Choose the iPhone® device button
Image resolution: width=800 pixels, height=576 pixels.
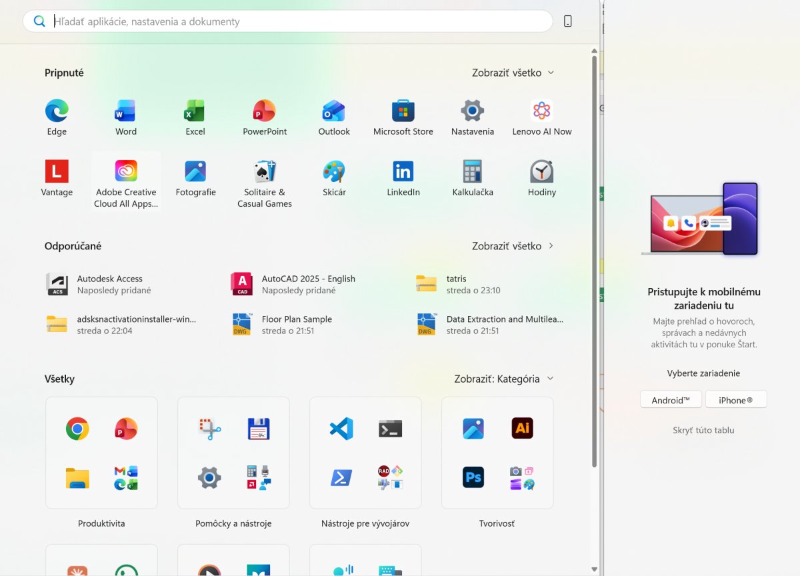(x=736, y=400)
